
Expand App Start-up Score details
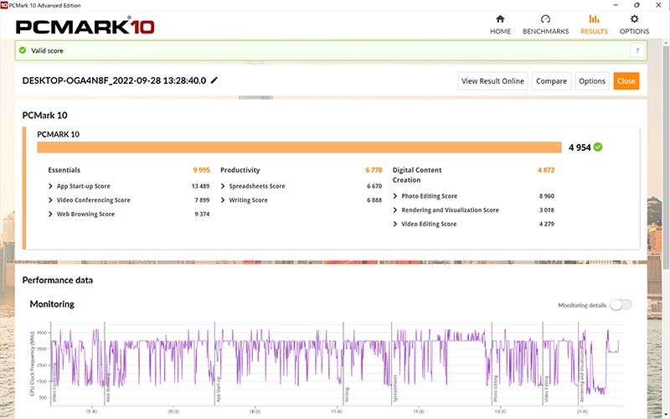point(51,186)
